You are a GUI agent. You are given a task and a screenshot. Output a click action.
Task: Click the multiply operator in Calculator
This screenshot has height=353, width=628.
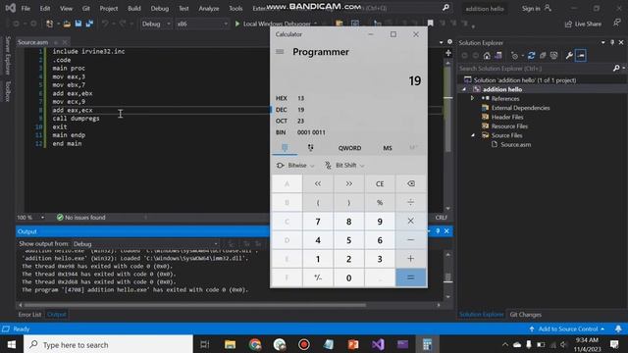(410, 221)
